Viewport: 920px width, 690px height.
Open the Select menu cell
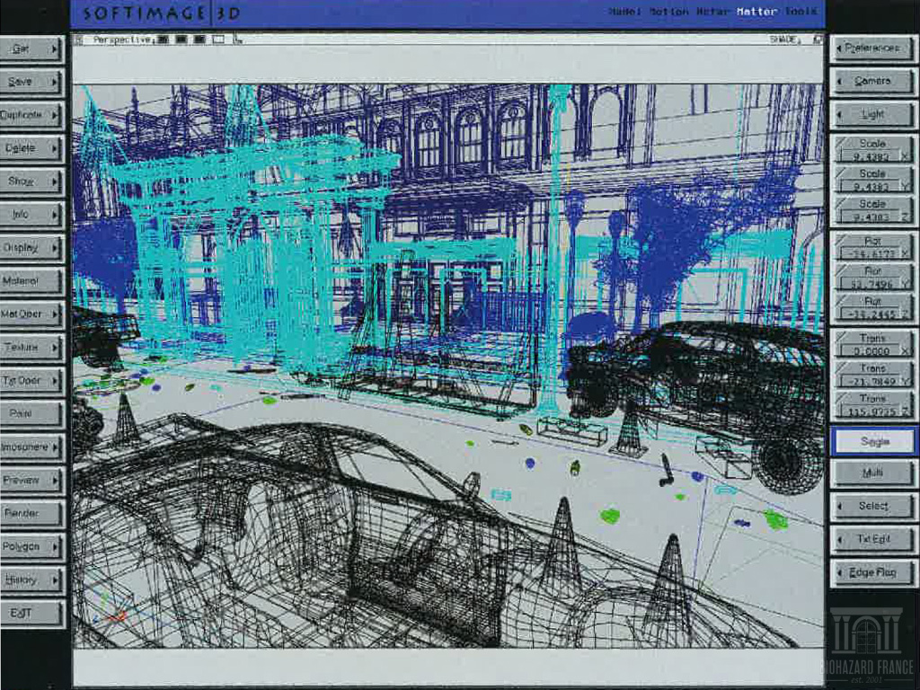872,506
